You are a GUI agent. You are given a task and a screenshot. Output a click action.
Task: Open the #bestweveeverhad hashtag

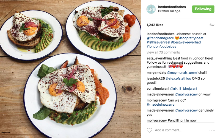click(x=186, y=42)
